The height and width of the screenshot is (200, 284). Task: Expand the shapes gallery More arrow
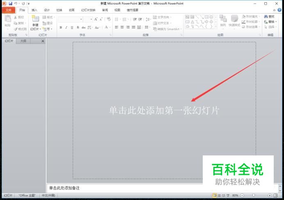pos(216,27)
